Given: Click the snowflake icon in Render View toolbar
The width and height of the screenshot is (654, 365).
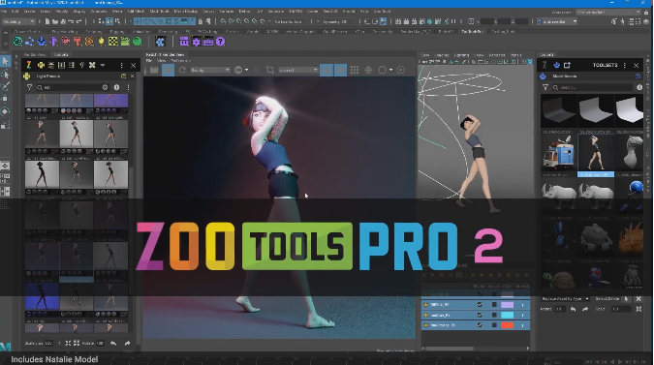Looking at the screenshot, I should click(368, 70).
